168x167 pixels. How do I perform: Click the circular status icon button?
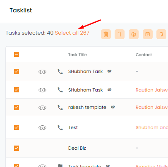tap(134, 34)
